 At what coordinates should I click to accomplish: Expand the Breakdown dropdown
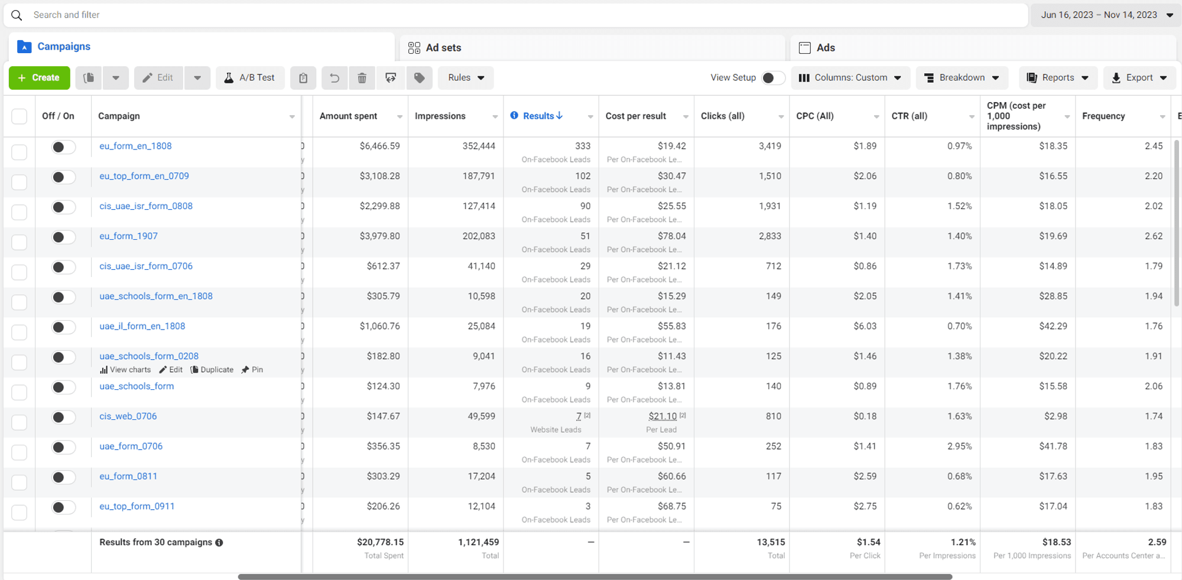click(962, 77)
